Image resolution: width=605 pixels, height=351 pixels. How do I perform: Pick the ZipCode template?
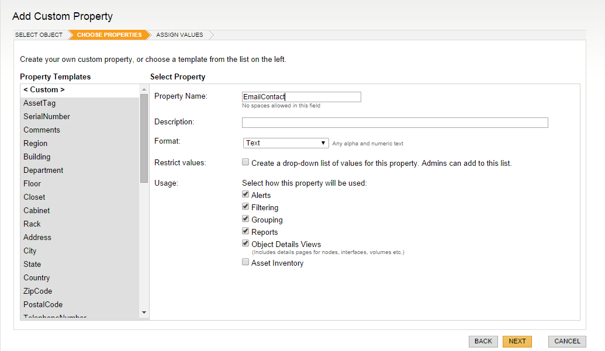click(37, 291)
